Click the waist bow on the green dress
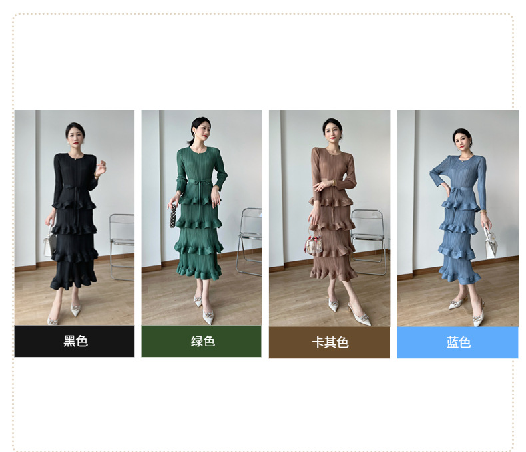 point(194,183)
